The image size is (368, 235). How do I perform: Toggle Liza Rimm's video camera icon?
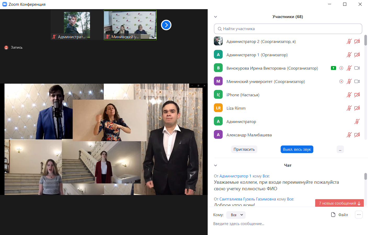tap(357, 108)
